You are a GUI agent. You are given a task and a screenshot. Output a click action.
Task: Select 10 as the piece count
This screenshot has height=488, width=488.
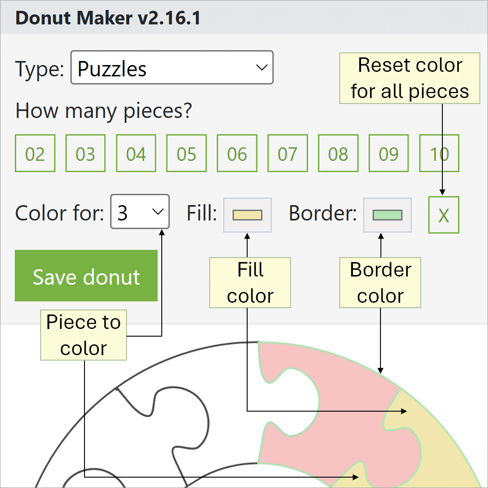pyautogui.click(x=439, y=154)
